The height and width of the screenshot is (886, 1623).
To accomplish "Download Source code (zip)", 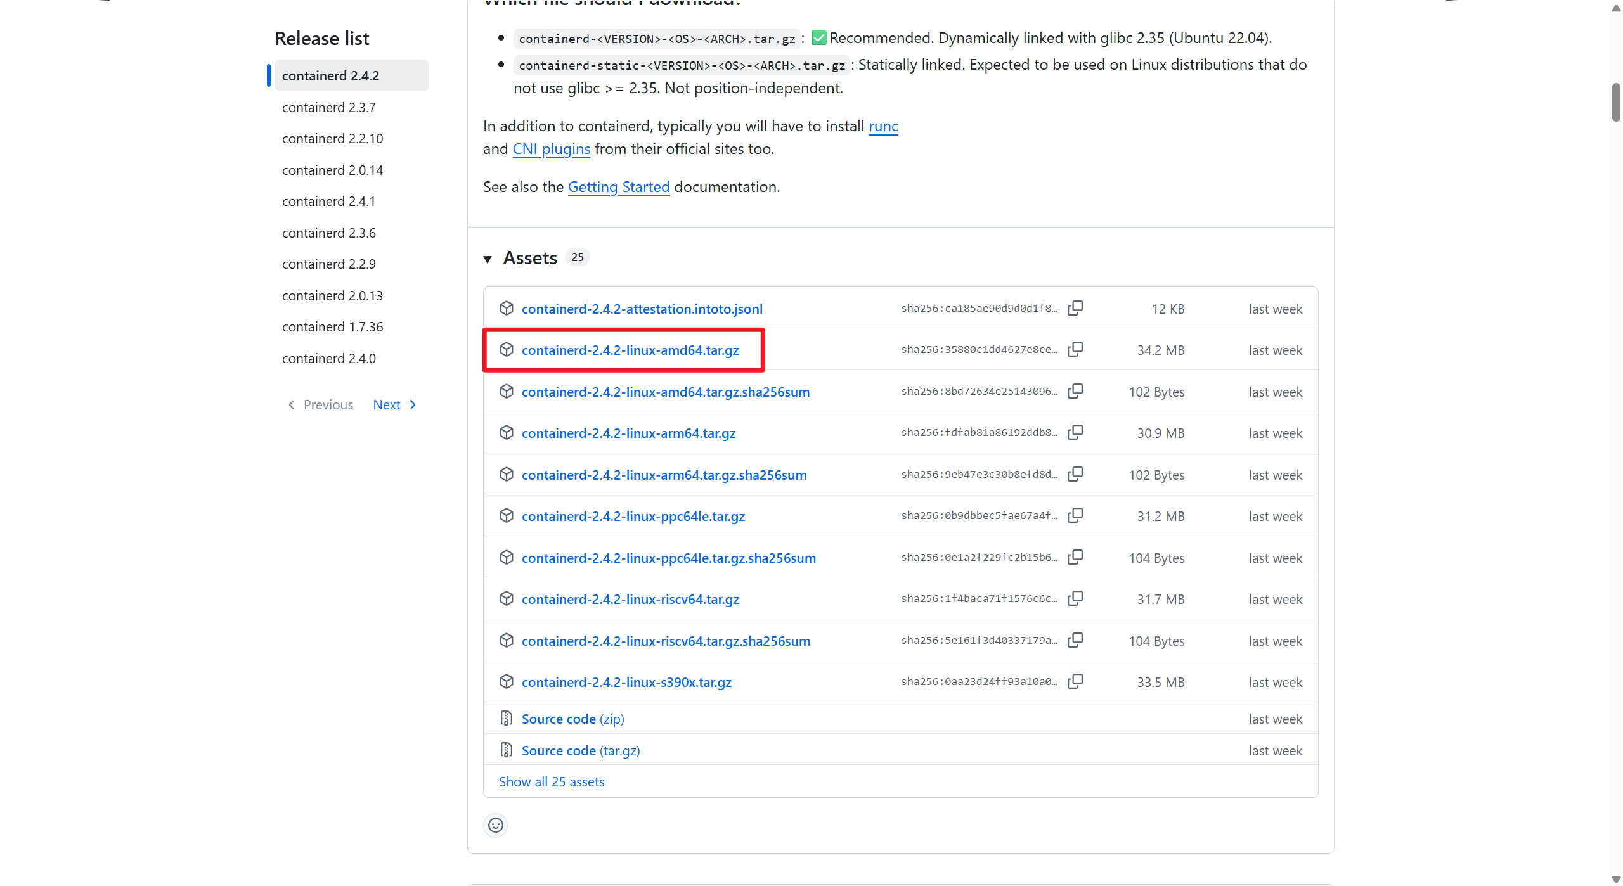I will [x=572, y=719].
